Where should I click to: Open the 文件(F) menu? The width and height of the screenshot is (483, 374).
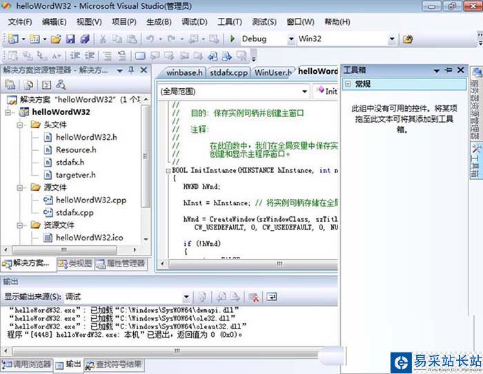pyautogui.click(x=20, y=22)
